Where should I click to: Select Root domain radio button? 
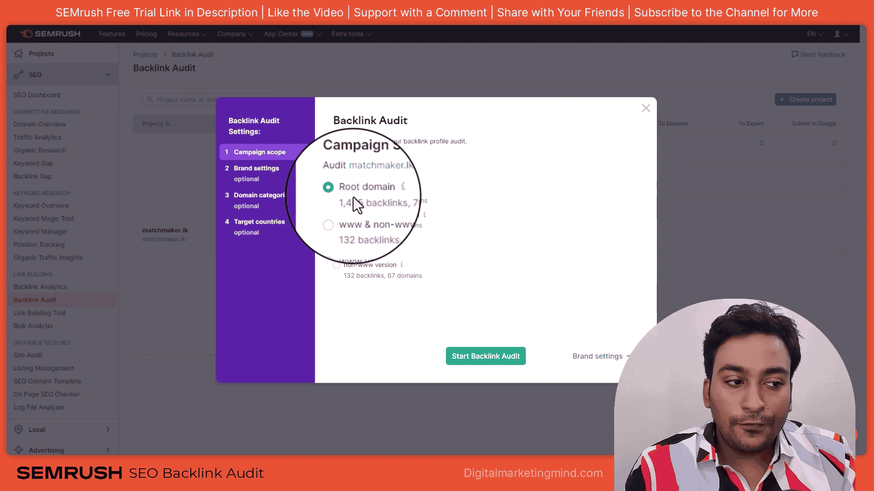tap(328, 186)
